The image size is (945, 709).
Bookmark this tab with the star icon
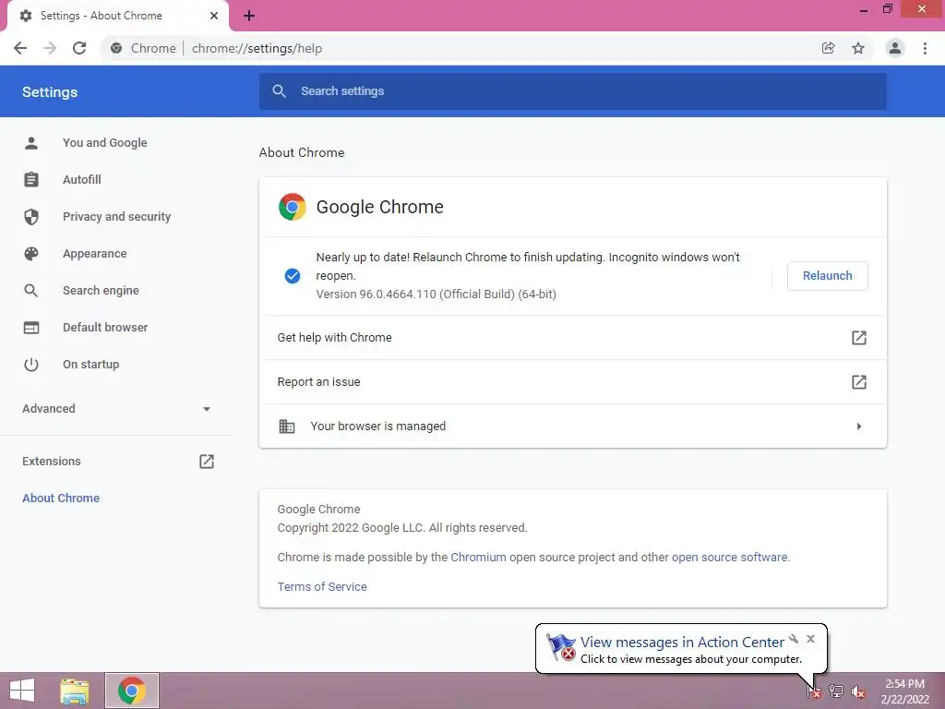(858, 48)
